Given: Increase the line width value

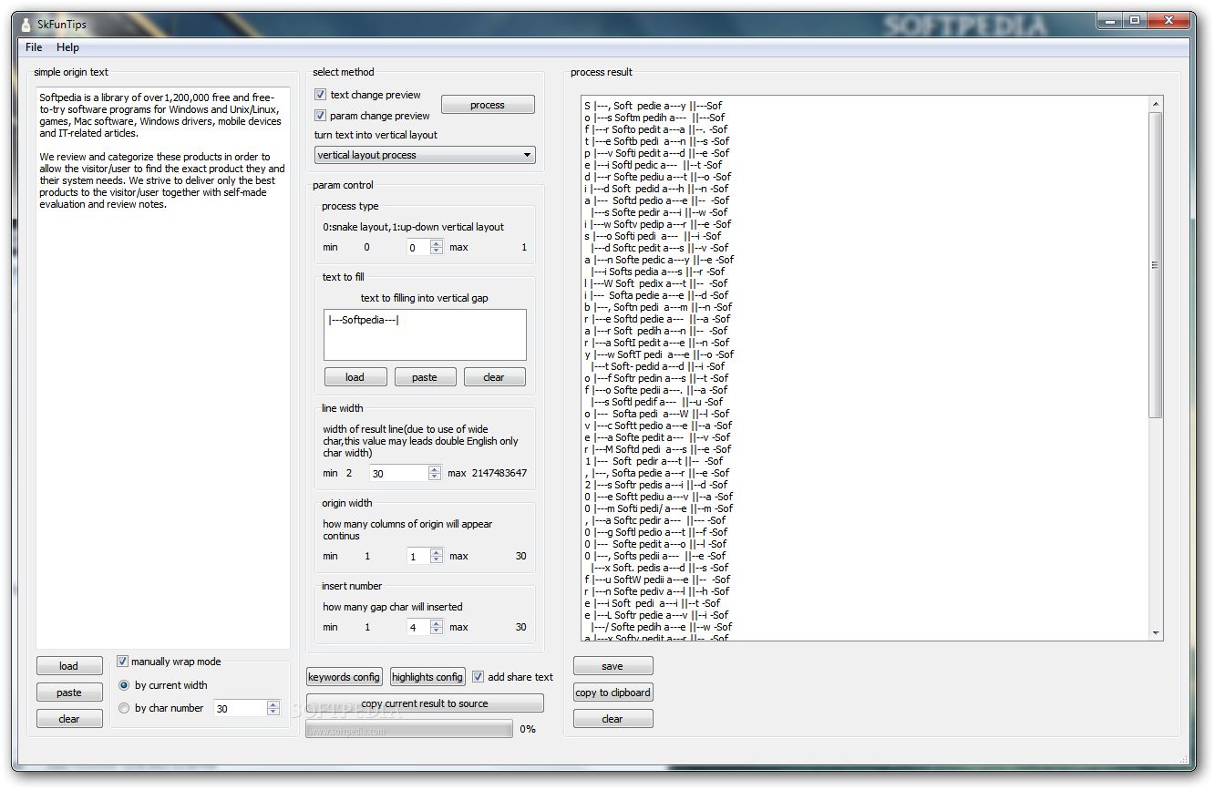Looking at the screenshot, I should pyautogui.click(x=437, y=469).
